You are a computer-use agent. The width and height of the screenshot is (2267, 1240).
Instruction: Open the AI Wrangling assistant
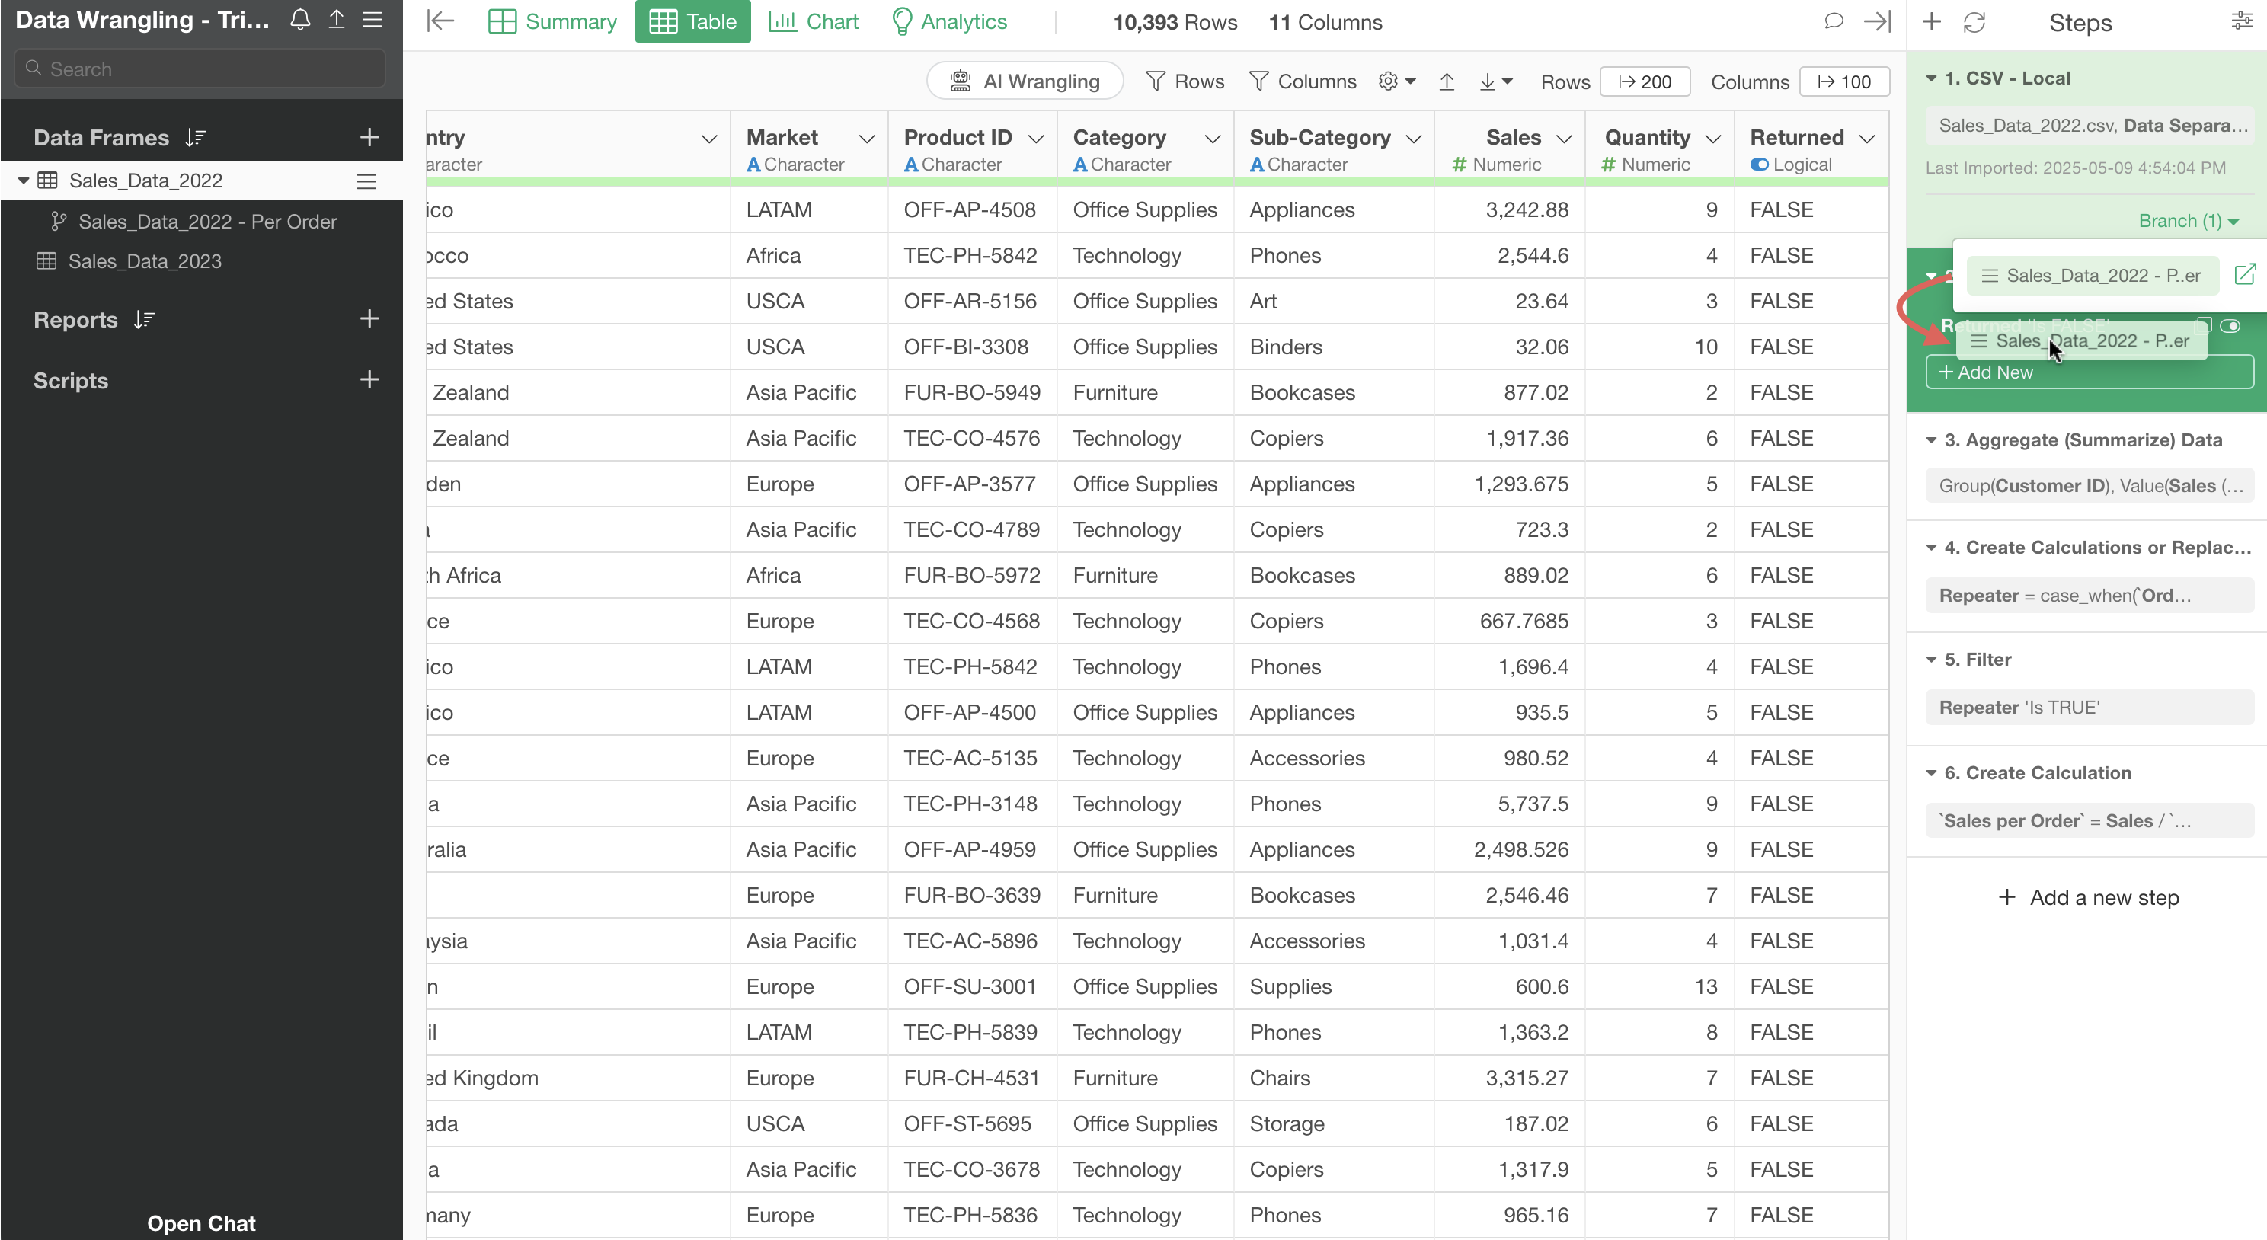(1025, 81)
